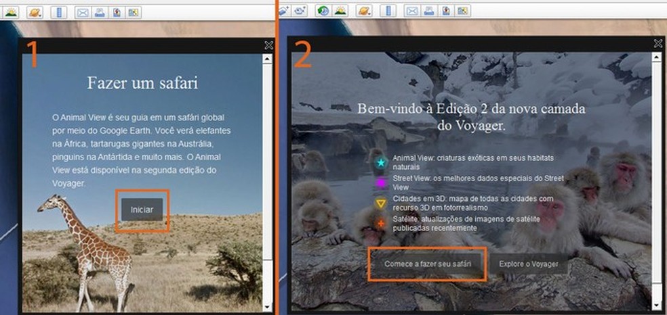Click the sunlight icon in the giraffe window toolbar
This screenshot has width=667, height=315.
[11, 12]
